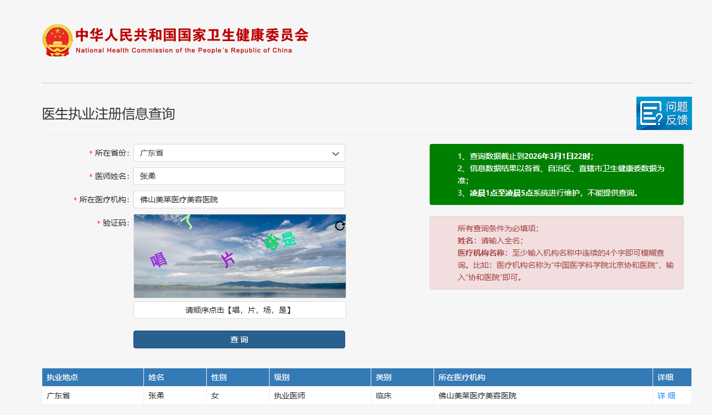The height and width of the screenshot is (415, 712).
Task: Open the 问题反馈 feedback icon
Action: (664, 113)
